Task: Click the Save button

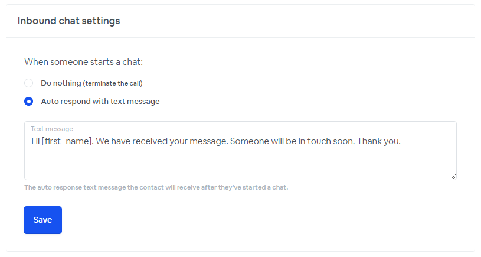Action: (x=42, y=220)
